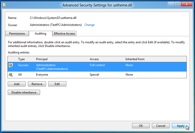Click the folder icon in the title bar

coord(4,5)
